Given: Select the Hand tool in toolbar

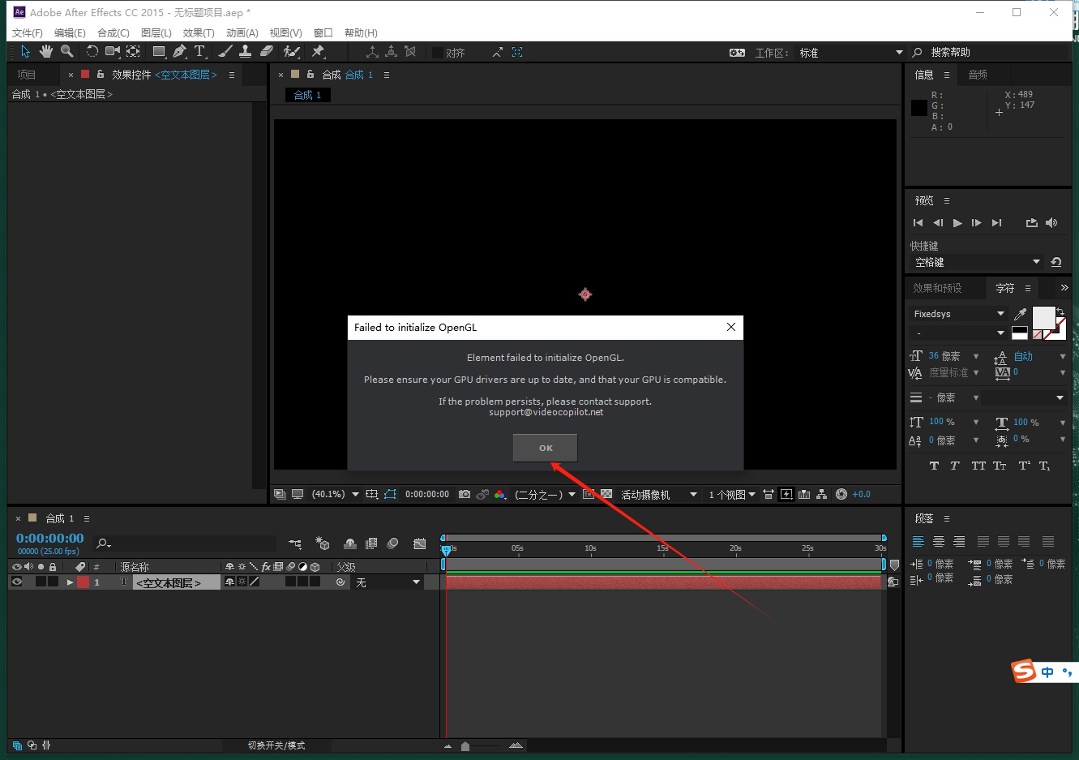Looking at the screenshot, I should click(46, 52).
